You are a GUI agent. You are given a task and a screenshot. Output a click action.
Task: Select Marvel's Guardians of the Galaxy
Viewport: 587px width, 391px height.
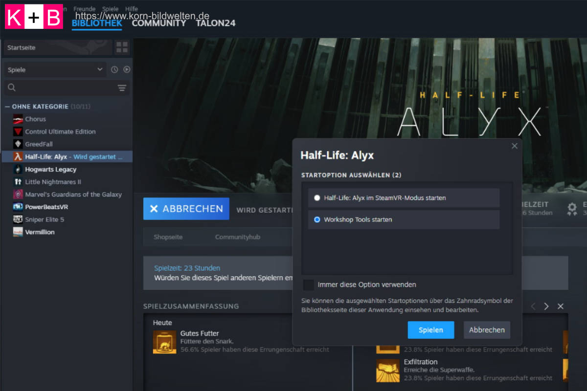(73, 195)
